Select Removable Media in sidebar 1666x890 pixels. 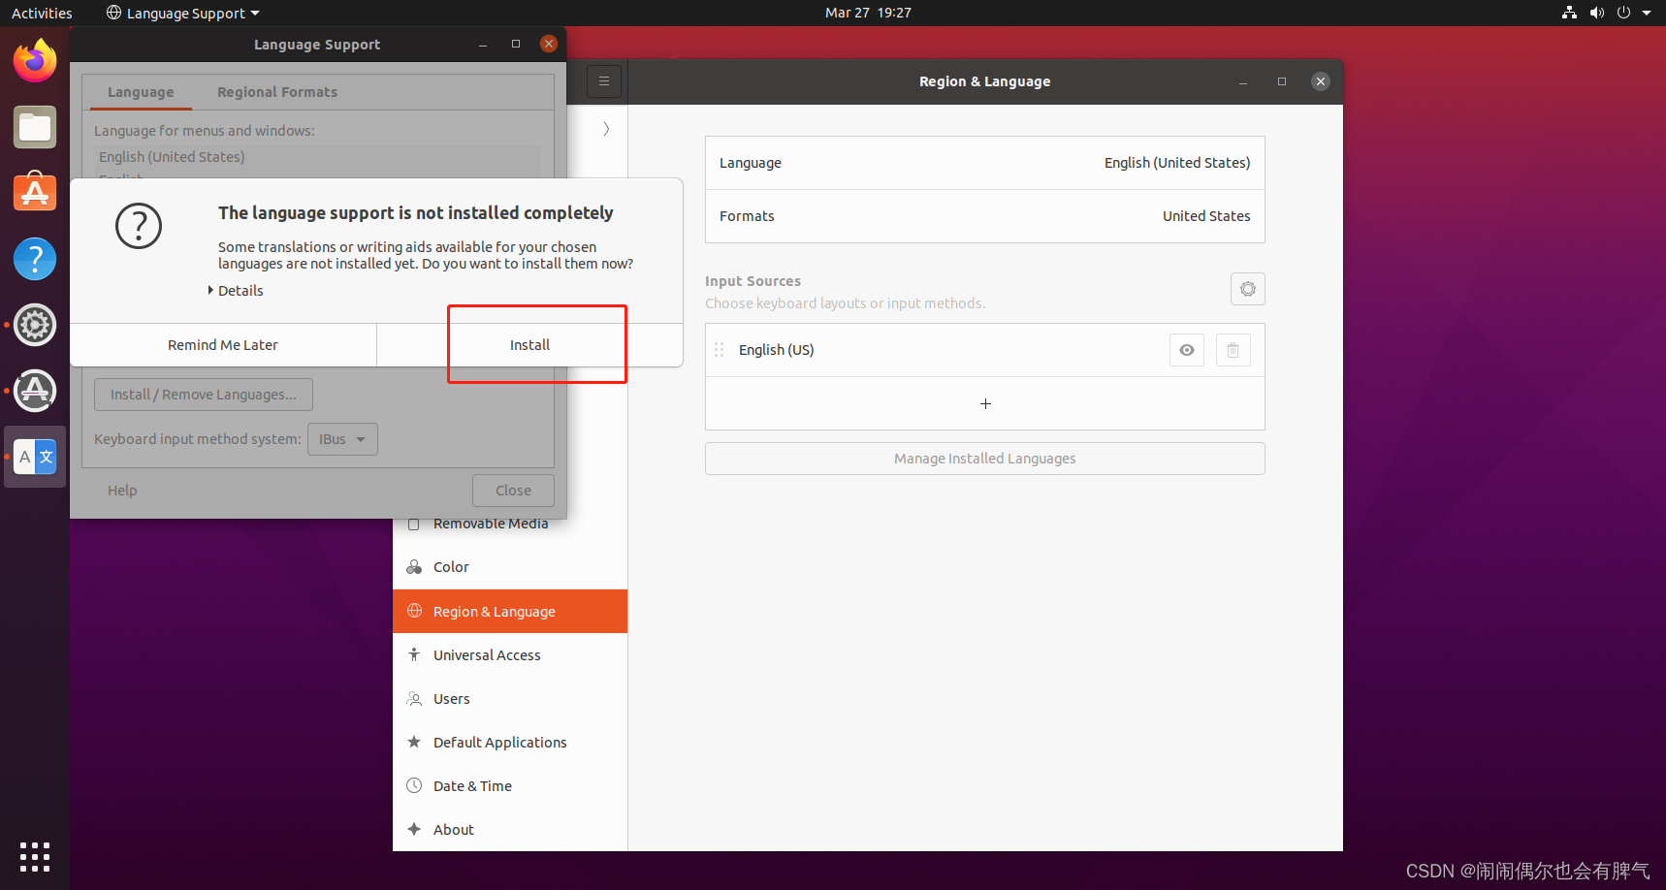click(510, 524)
